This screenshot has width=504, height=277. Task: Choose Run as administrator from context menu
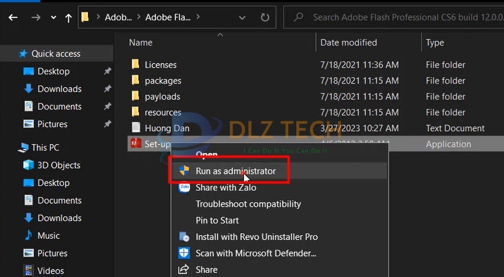point(235,171)
